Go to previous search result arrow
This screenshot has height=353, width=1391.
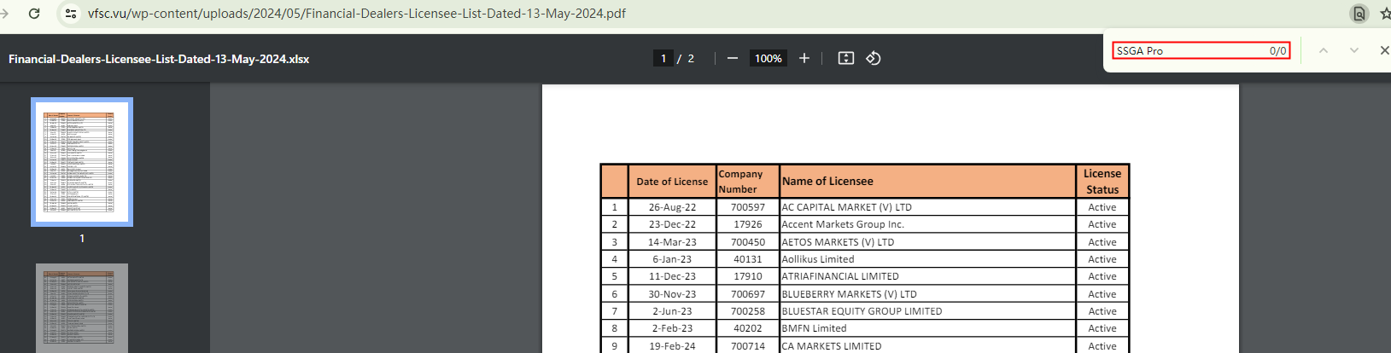click(x=1323, y=50)
